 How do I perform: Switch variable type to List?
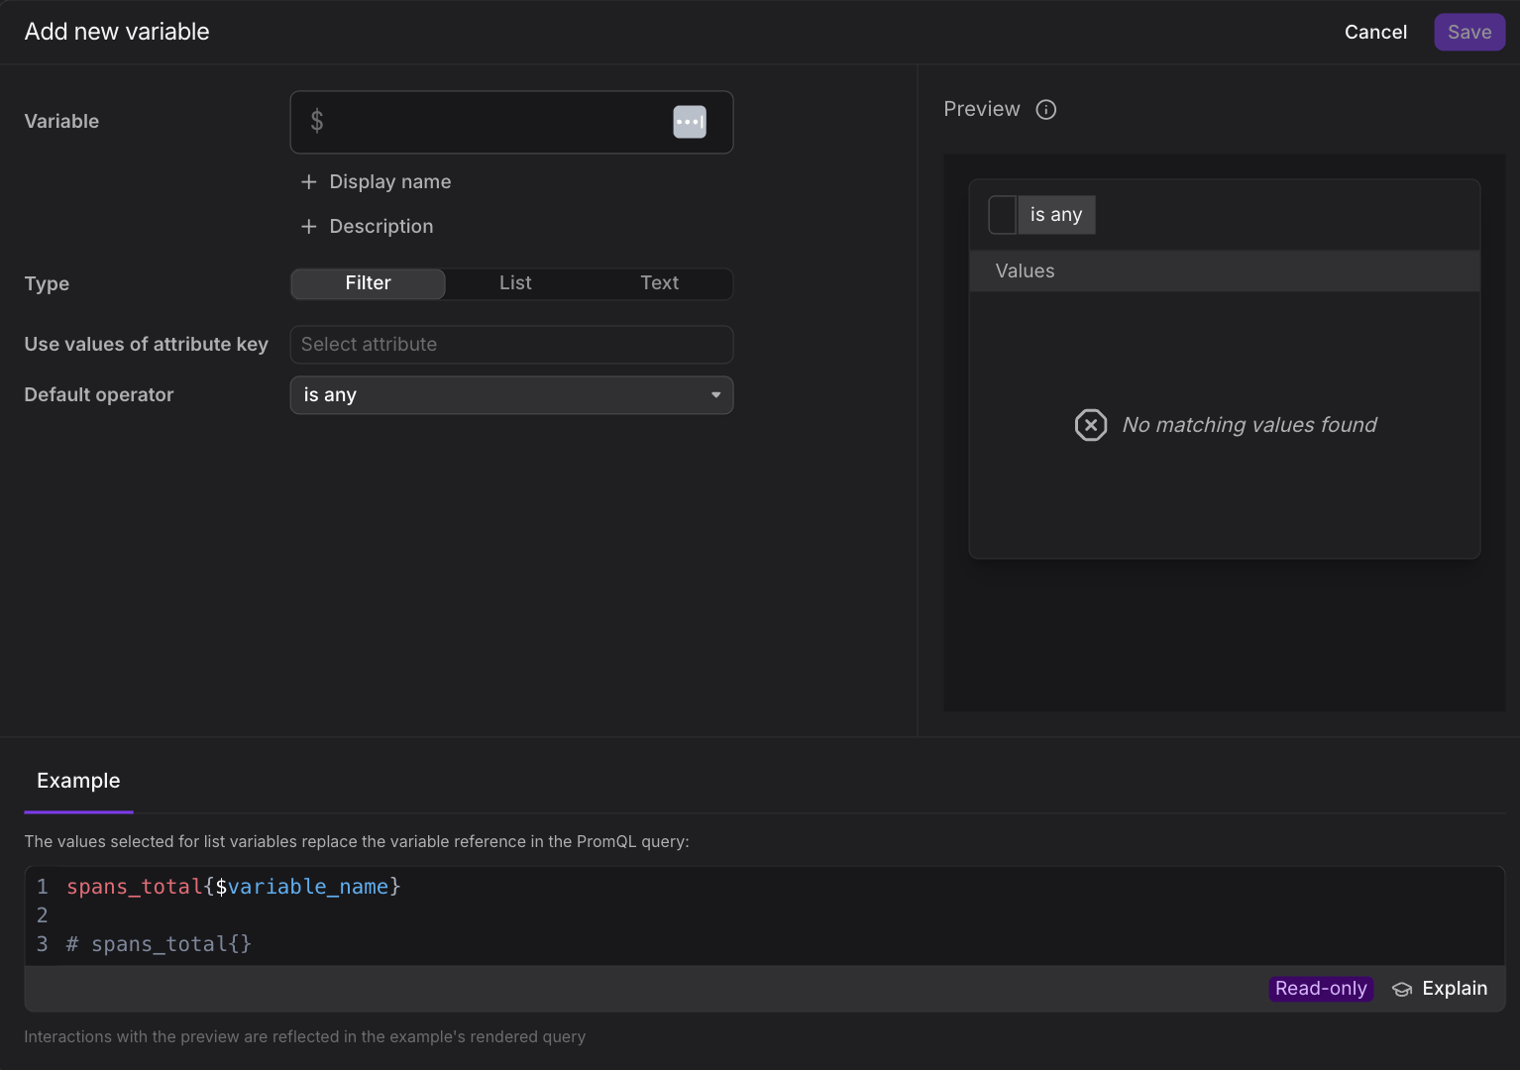[515, 283]
